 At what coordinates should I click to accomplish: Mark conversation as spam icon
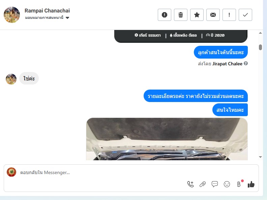[164, 15]
